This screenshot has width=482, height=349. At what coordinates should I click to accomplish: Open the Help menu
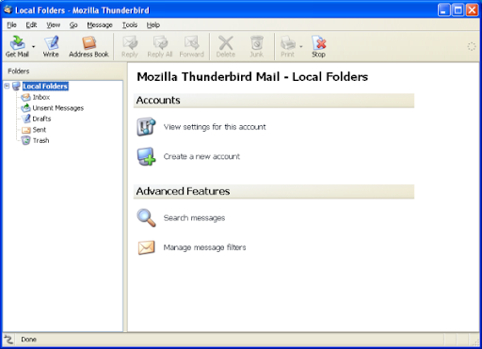coord(153,24)
